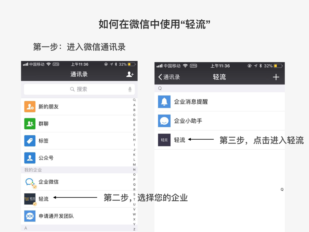
Task: Tap signal bars in right phone status bar
Action: click(x=159, y=66)
